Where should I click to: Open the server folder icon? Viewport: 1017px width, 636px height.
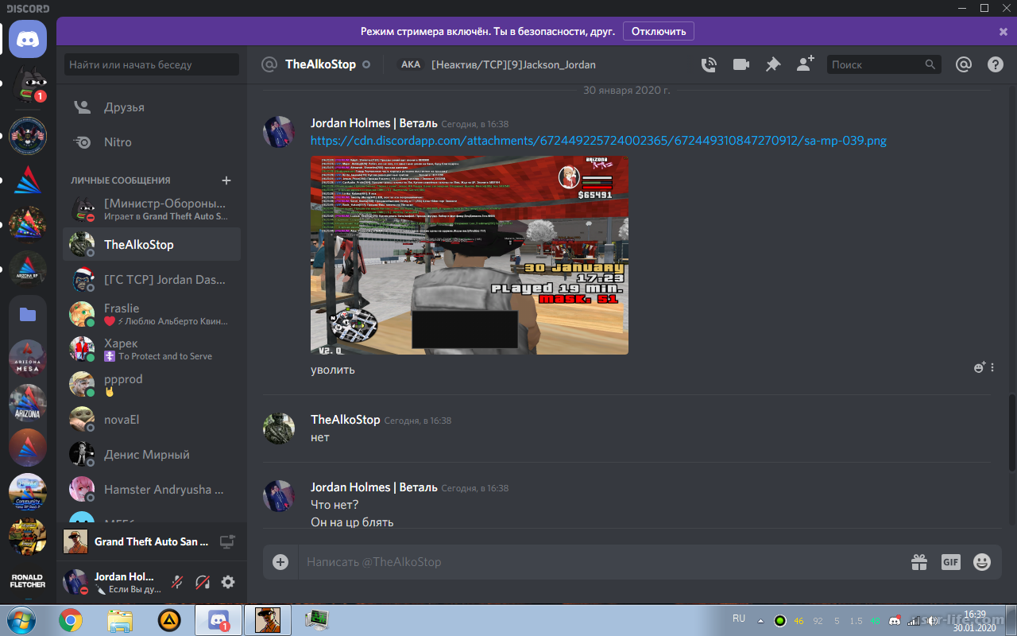(x=28, y=314)
